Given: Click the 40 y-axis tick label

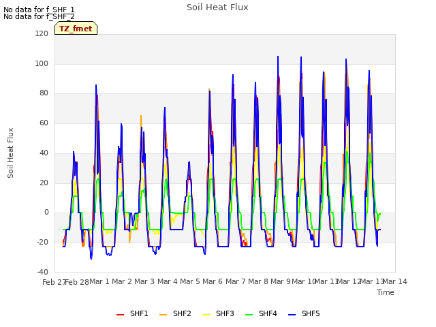Looking at the screenshot, I should click(44, 153).
